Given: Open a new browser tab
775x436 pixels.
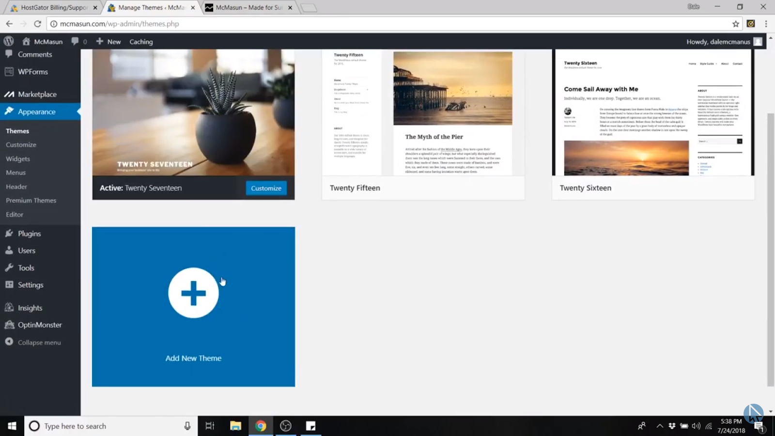Looking at the screenshot, I should (x=309, y=8).
